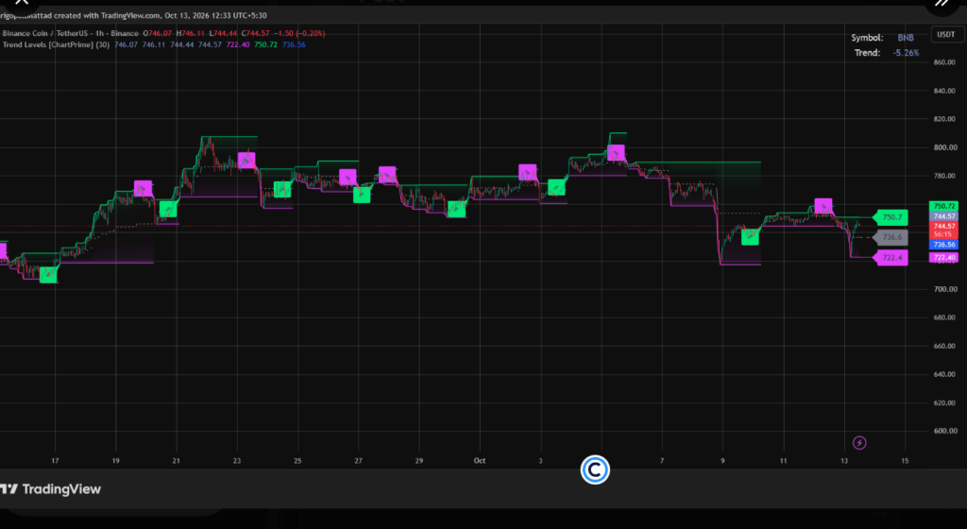Click the 700.00 price axis label
The width and height of the screenshot is (967, 529).
944,289
